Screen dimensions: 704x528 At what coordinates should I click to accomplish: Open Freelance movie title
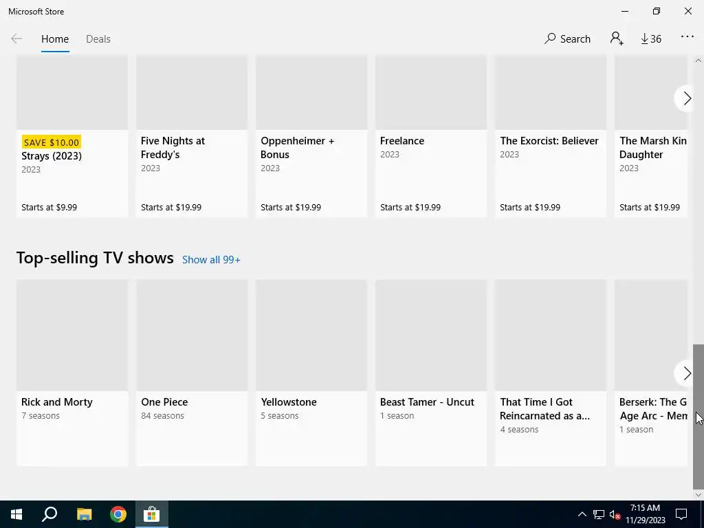401,140
